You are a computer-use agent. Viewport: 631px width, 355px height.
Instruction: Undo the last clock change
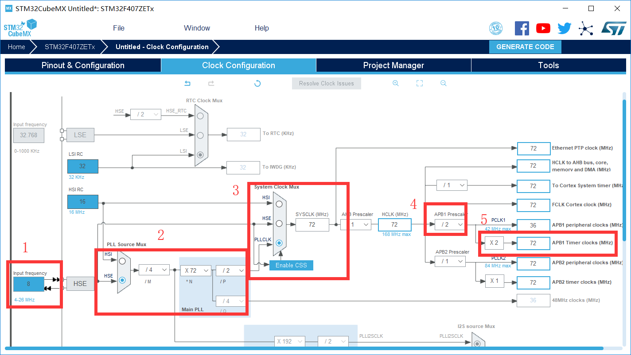coord(187,83)
